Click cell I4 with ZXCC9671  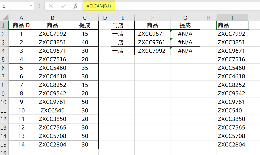pyautogui.click(x=232, y=51)
